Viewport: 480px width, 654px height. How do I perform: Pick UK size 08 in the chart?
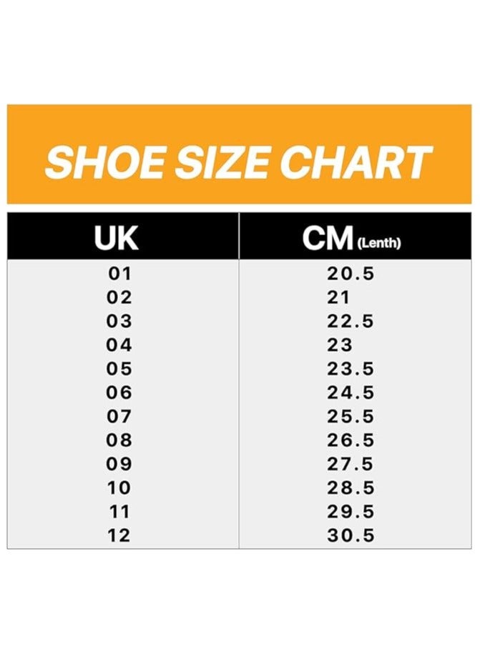[x=119, y=440]
